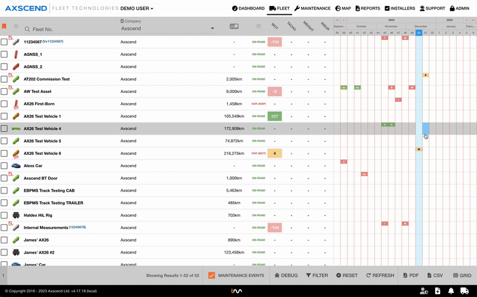Viewport: 477px width, 297px height.
Task: Select the AX26 Test Vehicle 5 checkbox
Action: coord(5,141)
